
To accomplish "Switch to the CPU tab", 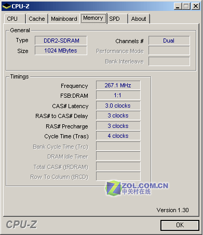I will pos(15,19).
